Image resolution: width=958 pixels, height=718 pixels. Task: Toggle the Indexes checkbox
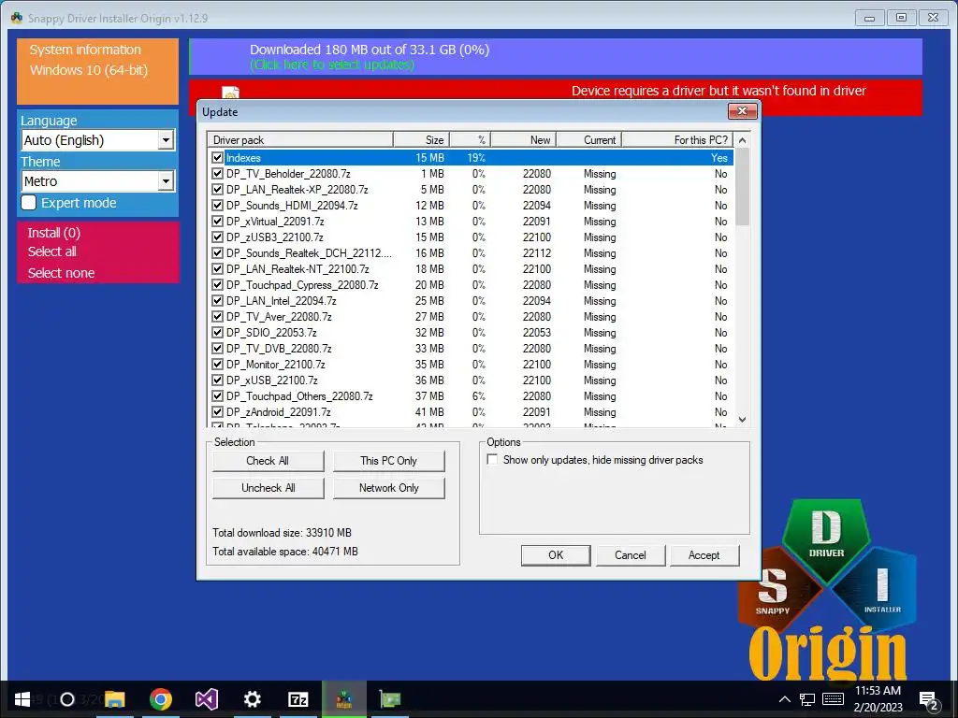pos(217,157)
